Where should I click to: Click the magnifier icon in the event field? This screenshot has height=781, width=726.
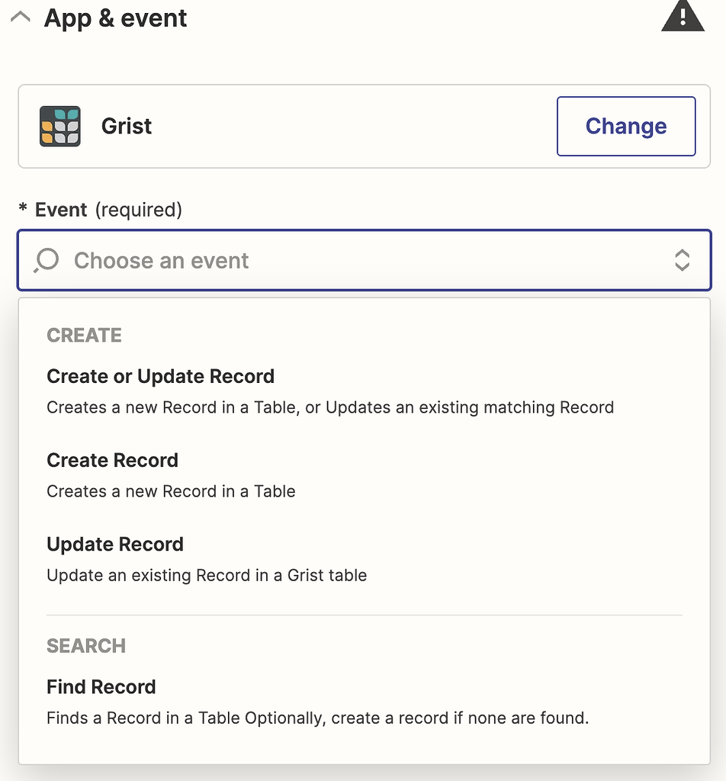[x=46, y=260]
